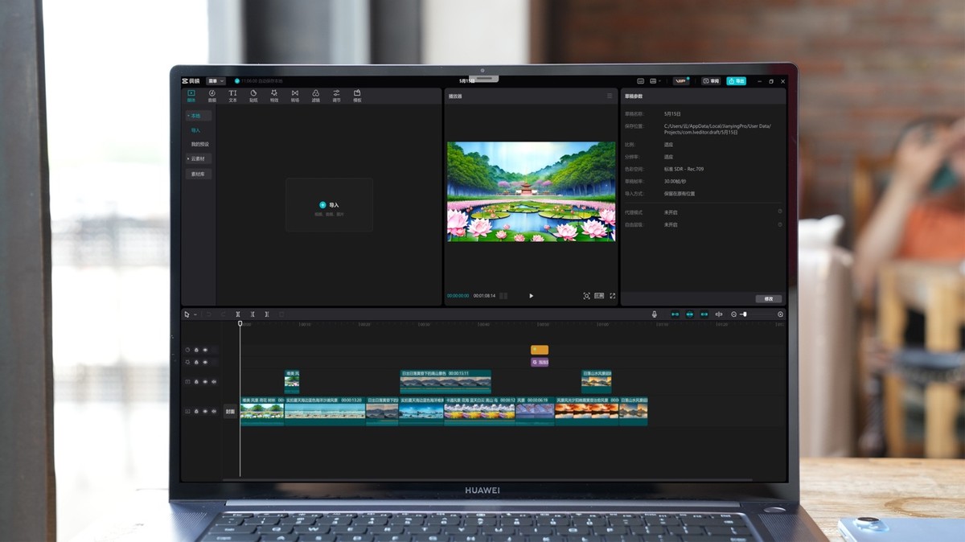Open the 调节 (Adjustment) panel
This screenshot has height=542, width=965.
(x=337, y=96)
